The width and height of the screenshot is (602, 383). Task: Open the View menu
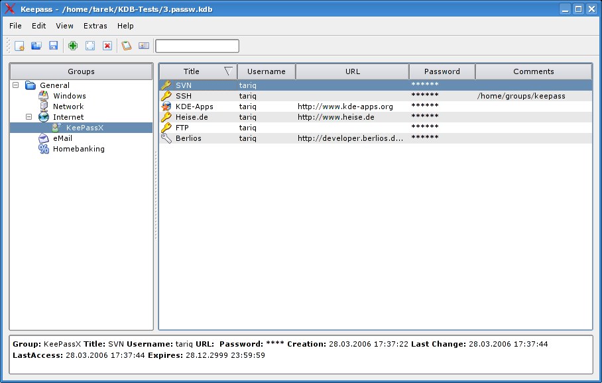tap(64, 26)
